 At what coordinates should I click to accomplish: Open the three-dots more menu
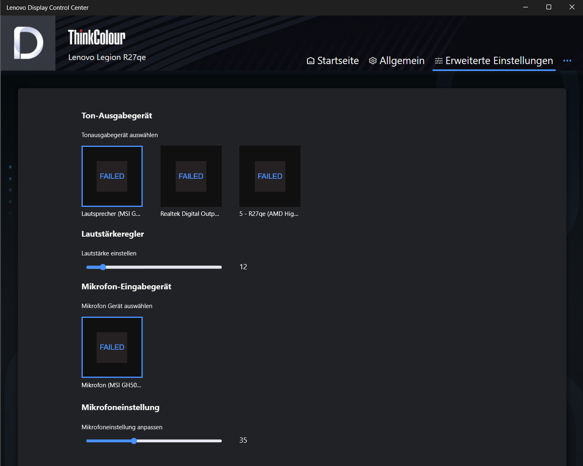point(567,61)
